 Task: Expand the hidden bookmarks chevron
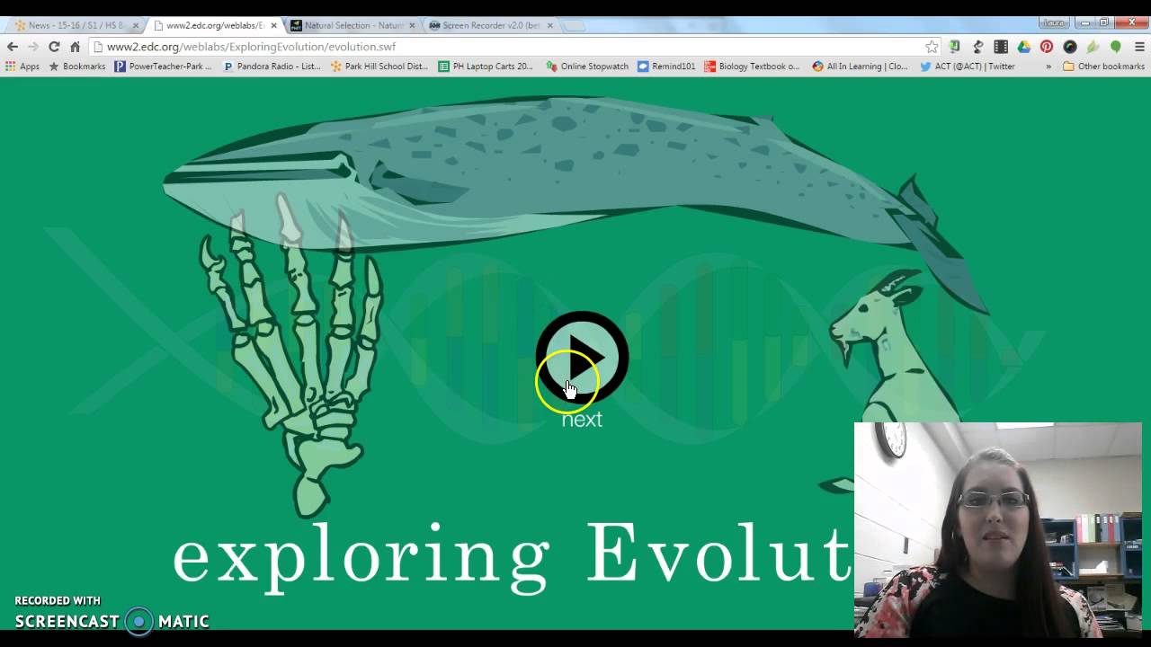(x=1048, y=66)
